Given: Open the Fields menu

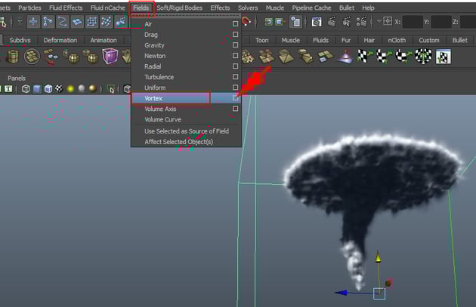Looking at the screenshot, I should coord(141,8).
